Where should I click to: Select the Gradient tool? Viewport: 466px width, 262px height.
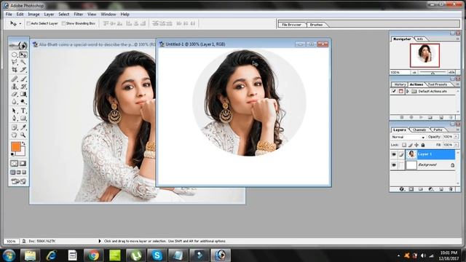click(x=23, y=94)
